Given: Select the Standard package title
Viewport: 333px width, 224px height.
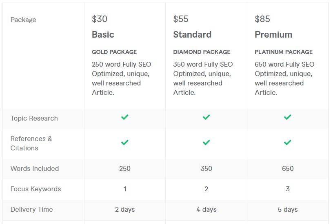Looking at the screenshot, I should pos(192,35).
